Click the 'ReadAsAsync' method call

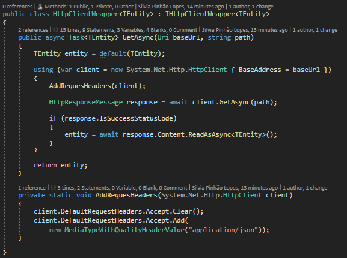point(209,134)
